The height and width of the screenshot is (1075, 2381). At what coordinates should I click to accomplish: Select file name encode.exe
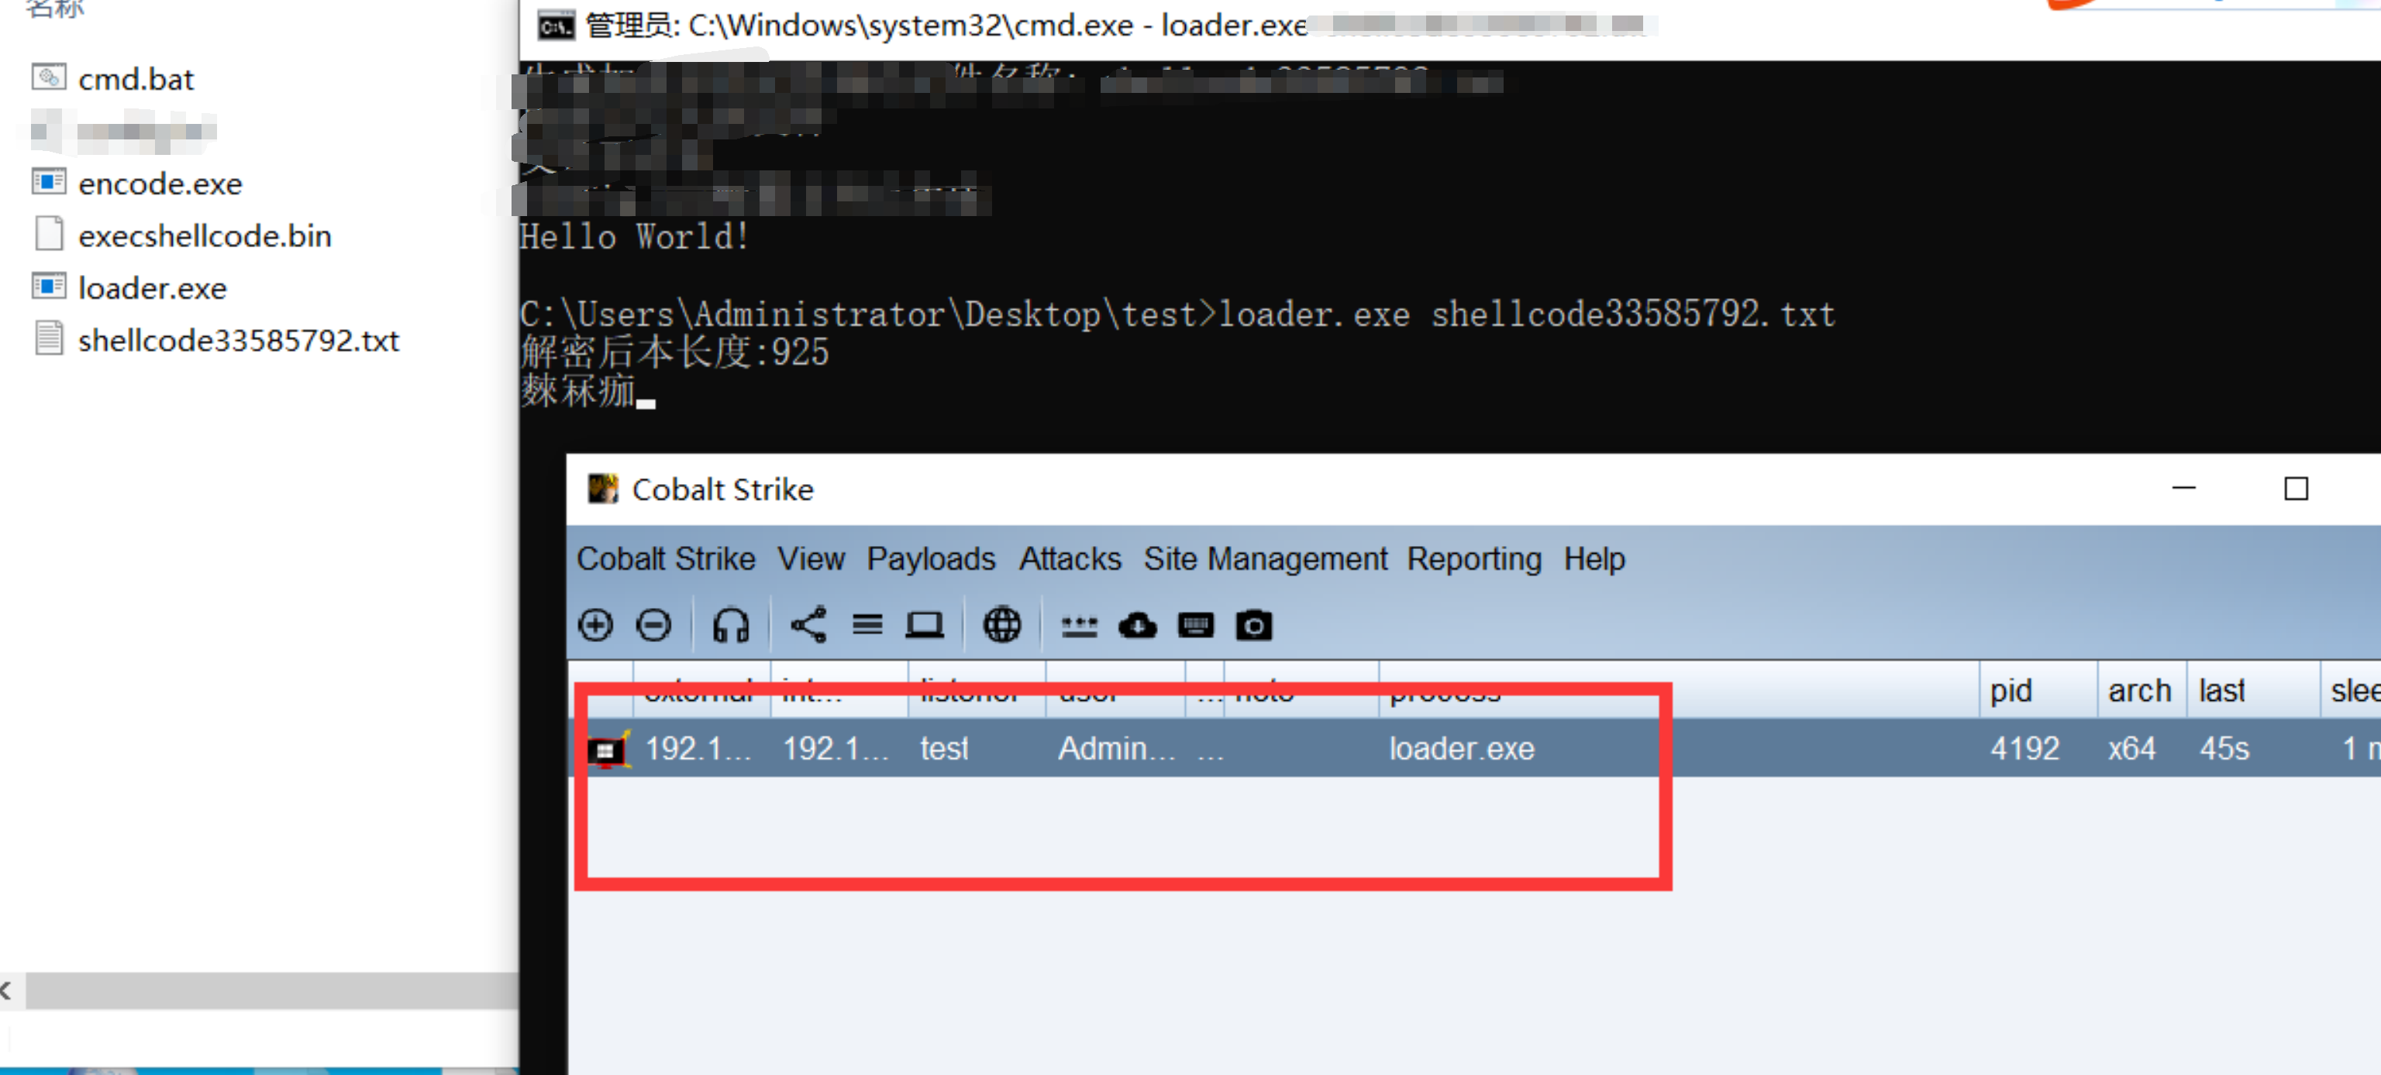pos(160,184)
